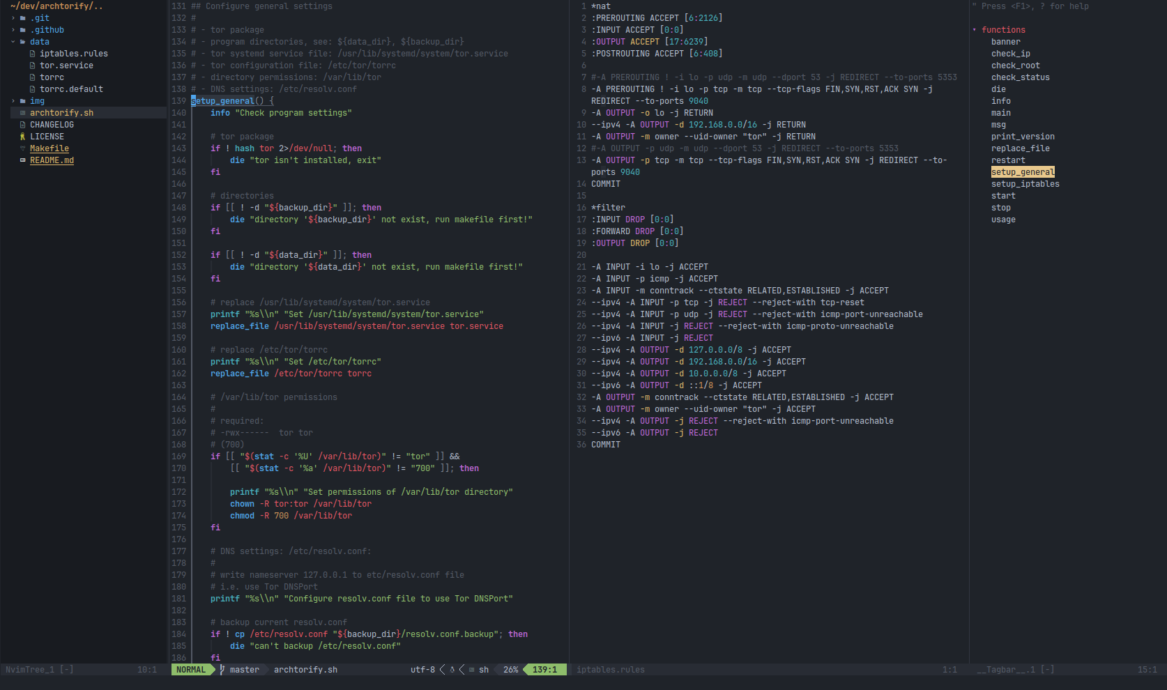Image resolution: width=1167 pixels, height=690 pixels.
Task: Jump to setup_iptables function in Tagbar
Action: (x=1025, y=184)
